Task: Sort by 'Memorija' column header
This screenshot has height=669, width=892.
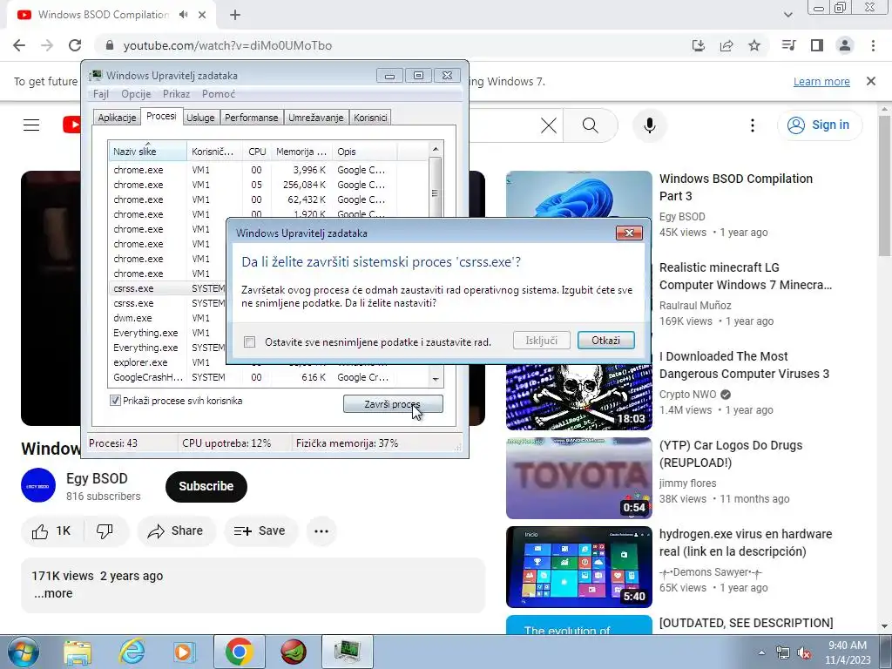Action: tap(301, 152)
